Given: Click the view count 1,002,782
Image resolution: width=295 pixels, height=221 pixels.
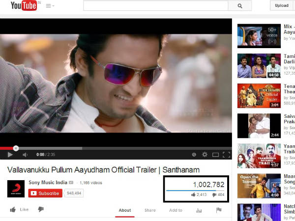Looking at the screenshot, I should (x=208, y=185).
